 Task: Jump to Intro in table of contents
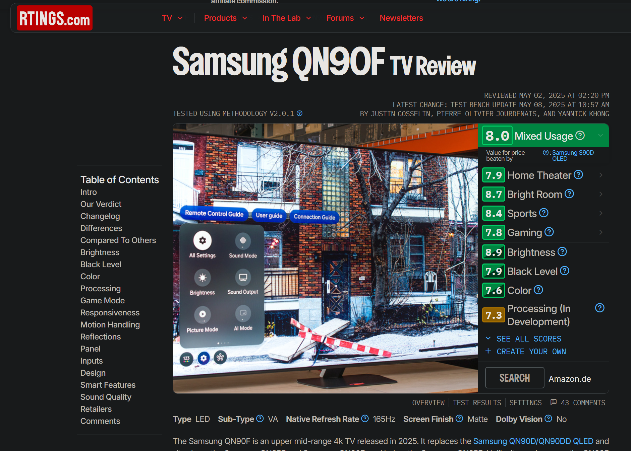click(x=89, y=192)
